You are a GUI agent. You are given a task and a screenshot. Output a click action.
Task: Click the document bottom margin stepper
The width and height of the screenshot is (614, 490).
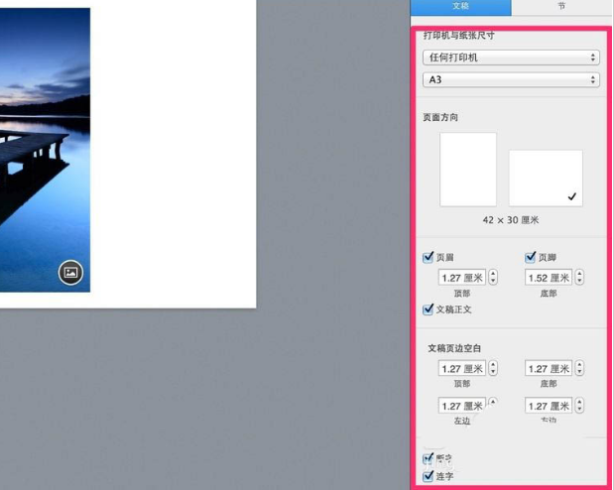tap(579, 369)
